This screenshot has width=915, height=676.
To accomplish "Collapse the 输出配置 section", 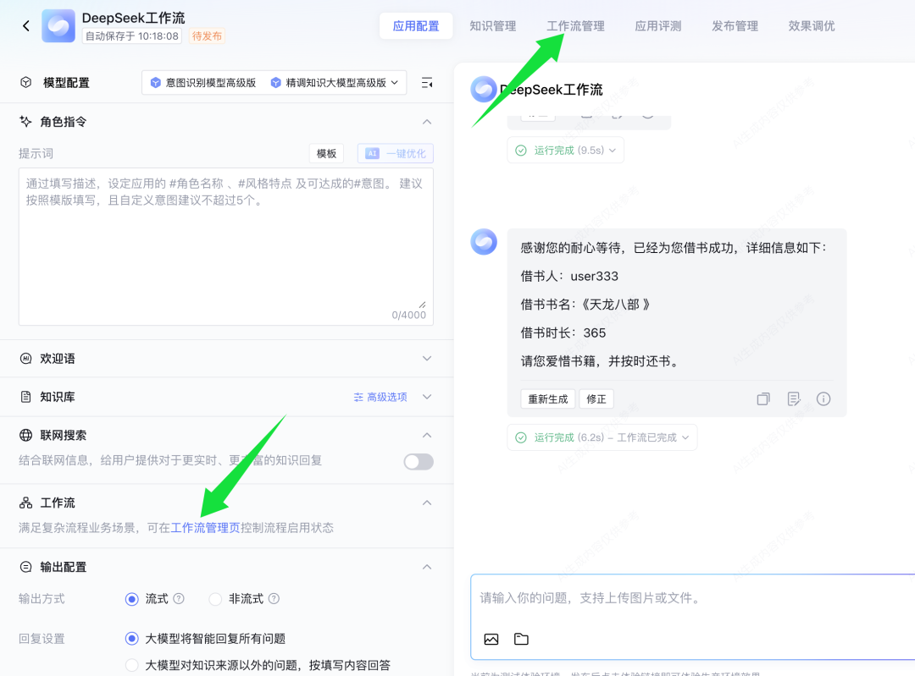I will 427,567.
